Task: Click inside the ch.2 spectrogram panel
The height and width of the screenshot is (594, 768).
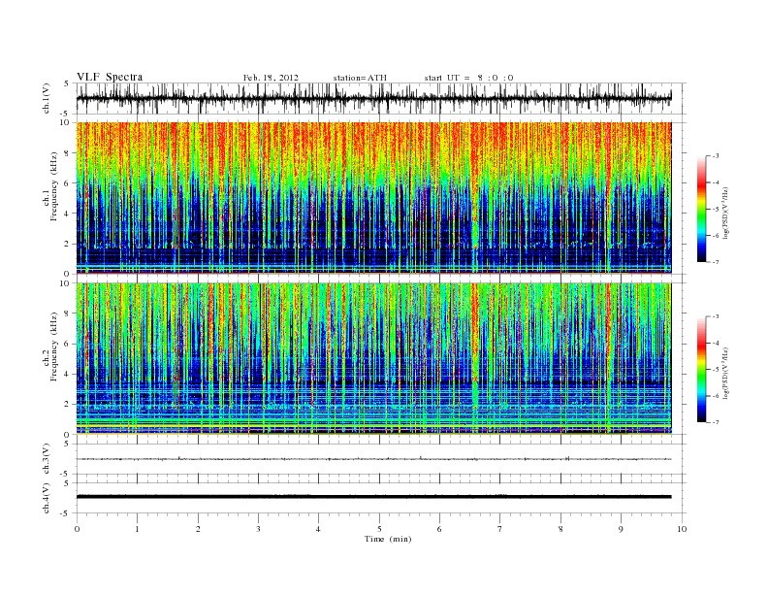Action: (374, 358)
